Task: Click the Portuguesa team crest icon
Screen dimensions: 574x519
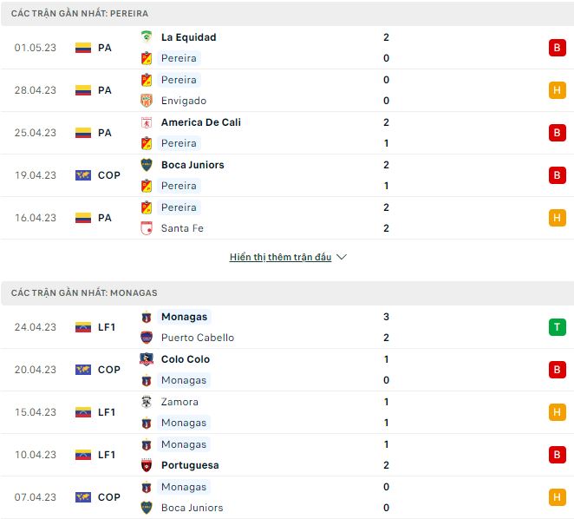Action: pyautogui.click(x=146, y=465)
